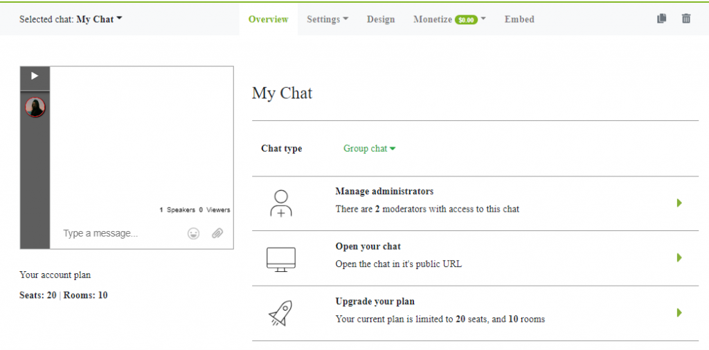
Task: Switch to the Overview tab
Action: [268, 19]
